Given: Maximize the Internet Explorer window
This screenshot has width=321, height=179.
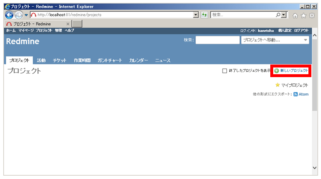Looking at the screenshot, I should click(x=308, y=7).
